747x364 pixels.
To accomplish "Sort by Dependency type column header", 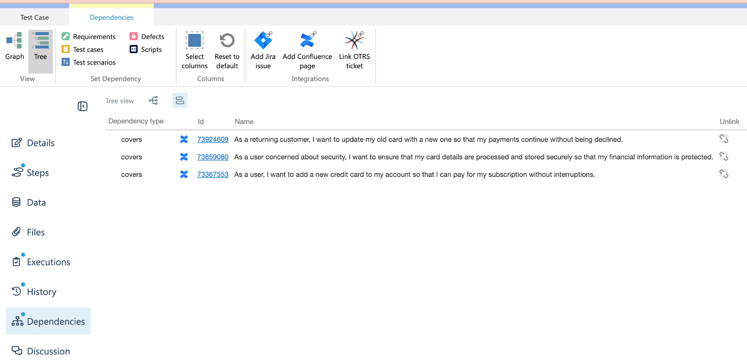I will click(136, 121).
